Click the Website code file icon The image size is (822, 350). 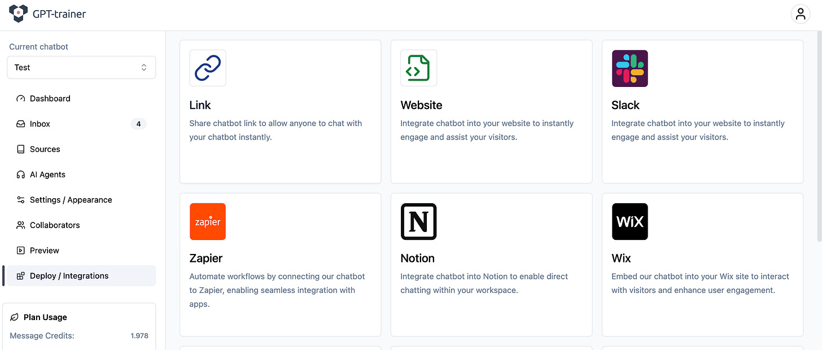click(419, 68)
